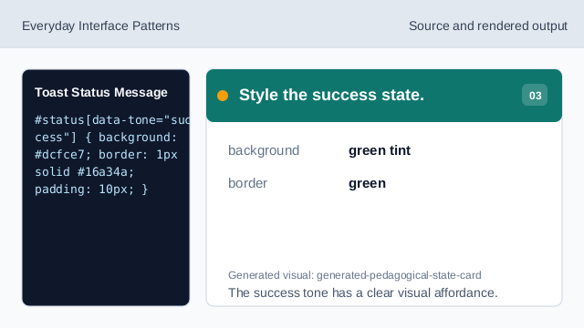Click the orange status dot
The height and width of the screenshot is (328, 584).
(223, 96)
